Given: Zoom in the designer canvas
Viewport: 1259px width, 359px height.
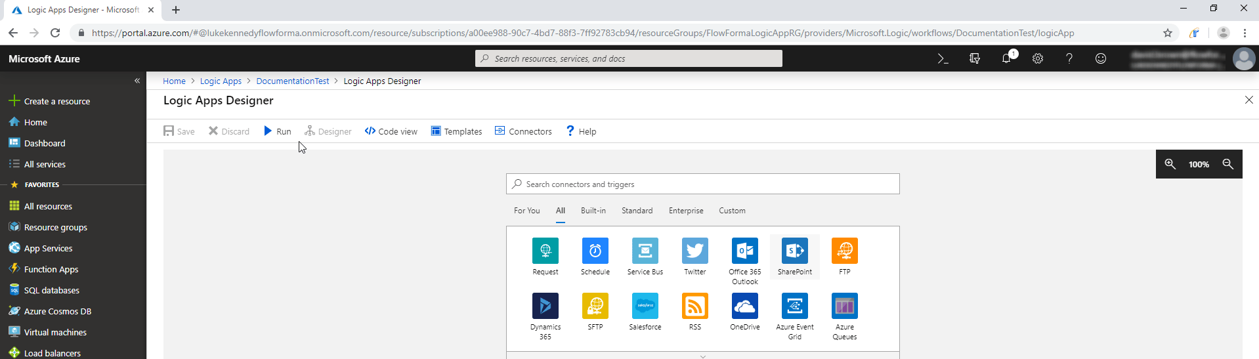Looking at the screenshot, I should 1170,164.
